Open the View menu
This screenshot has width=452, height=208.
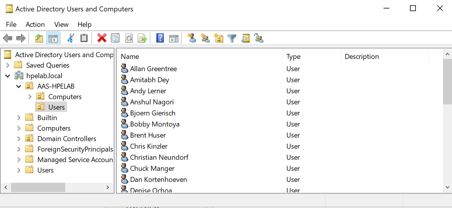pos(61,24)
